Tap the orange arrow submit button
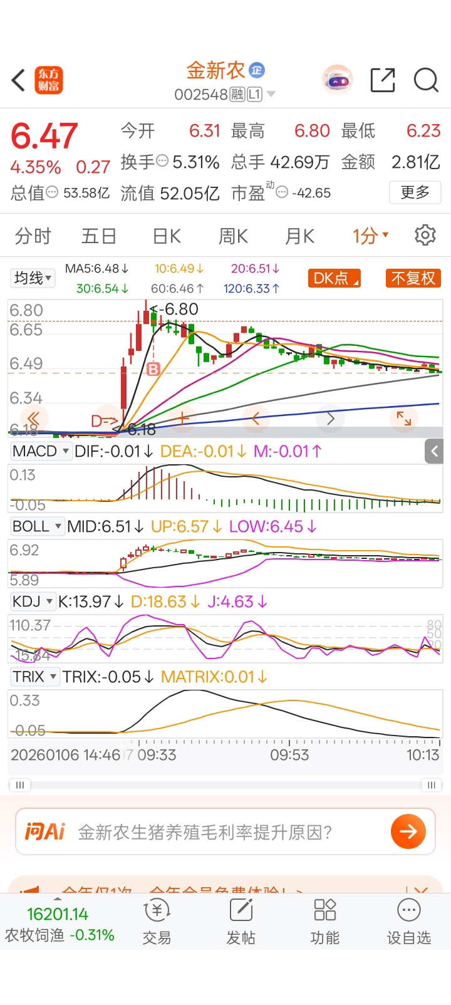The image size is (451, 1005). (x=408, y=831)
